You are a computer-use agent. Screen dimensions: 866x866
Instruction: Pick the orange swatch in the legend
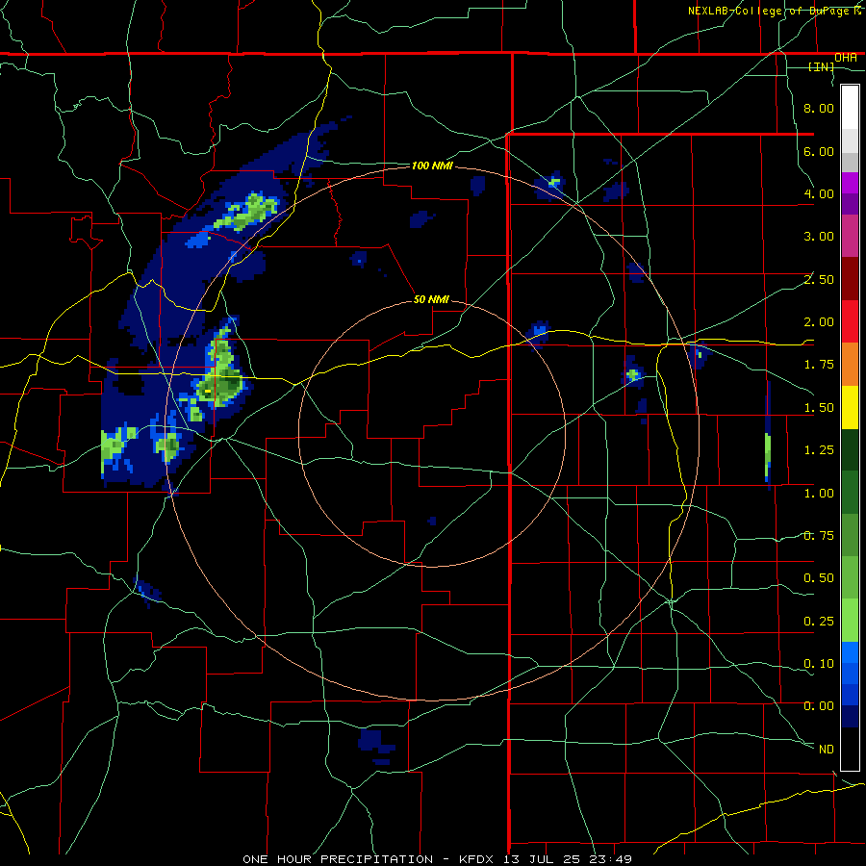pos(850,365)
